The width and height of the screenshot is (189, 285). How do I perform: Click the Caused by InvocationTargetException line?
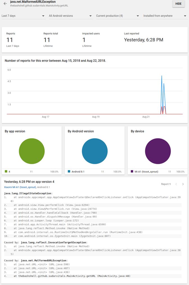(x=46, y=242)
